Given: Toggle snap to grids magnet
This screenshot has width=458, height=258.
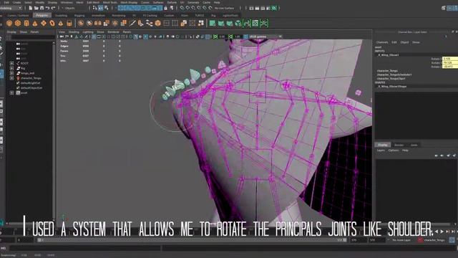Looking at the screenshot, I should [x=182, y=8].
